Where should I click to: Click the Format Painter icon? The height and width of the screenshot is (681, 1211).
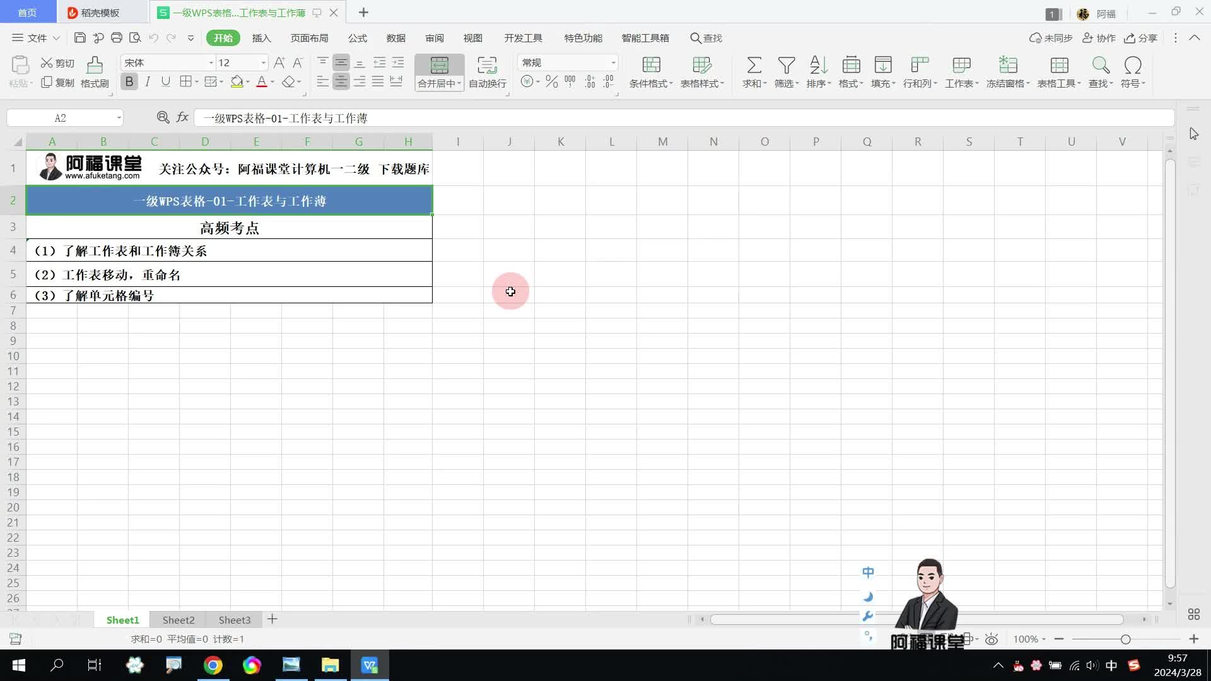coord(95,71)
